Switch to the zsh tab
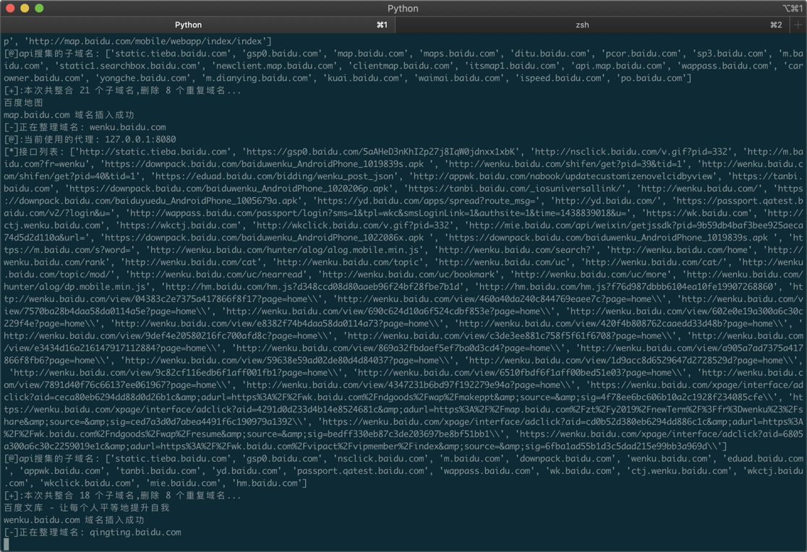This screenshot has width=807, height=552. 582,24
